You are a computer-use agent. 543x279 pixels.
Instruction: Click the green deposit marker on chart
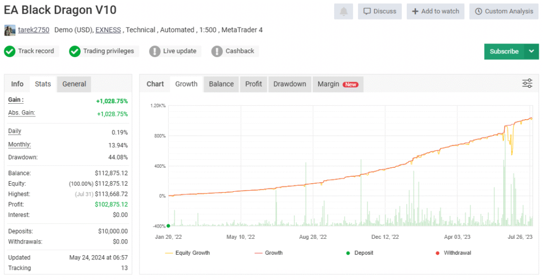[168, 226]
